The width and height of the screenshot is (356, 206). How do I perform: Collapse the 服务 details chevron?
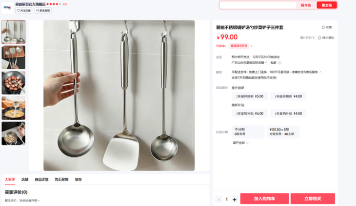coord(320,72)
